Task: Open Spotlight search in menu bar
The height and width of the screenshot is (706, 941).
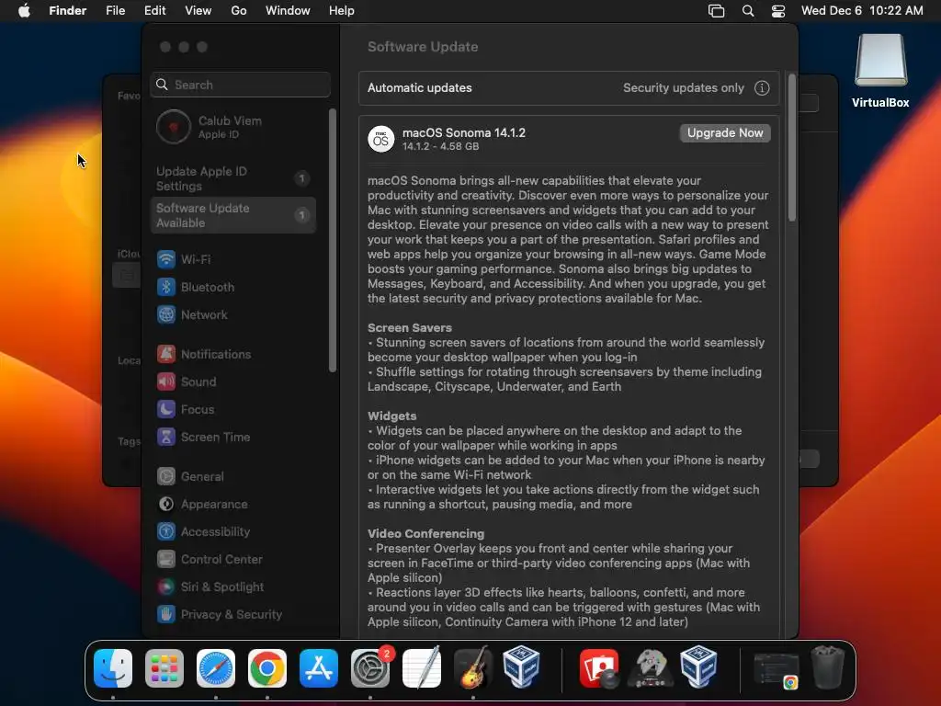Action: click(748, 11)
